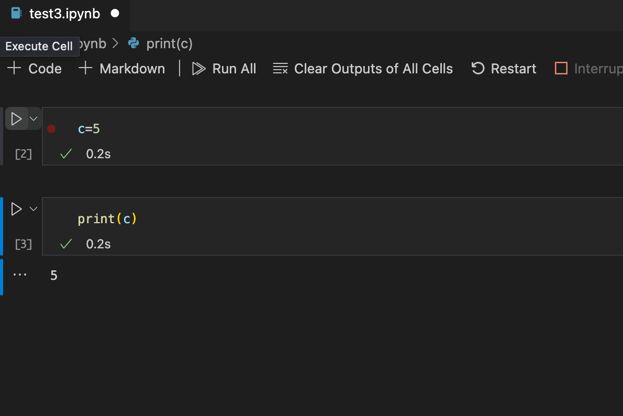This screenshot has width=623, height=416.
Task: Add a new Markdown cell
Action: pos(121,68)
